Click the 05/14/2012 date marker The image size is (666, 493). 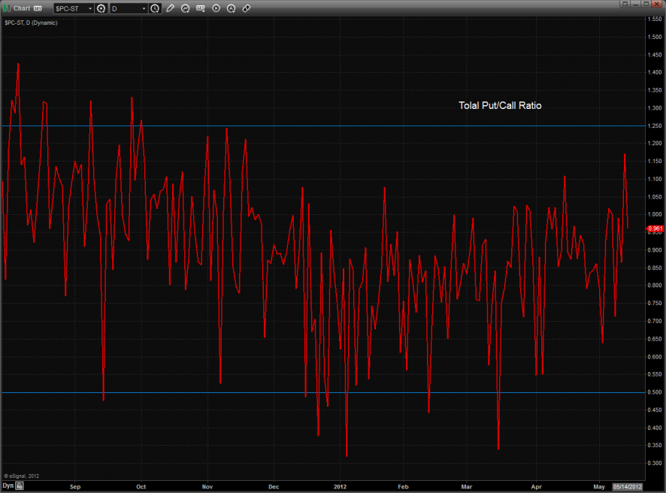click(629, 486)
